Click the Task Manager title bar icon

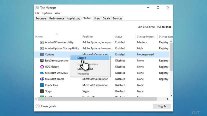pyautogui.click(x=37, y=8)
